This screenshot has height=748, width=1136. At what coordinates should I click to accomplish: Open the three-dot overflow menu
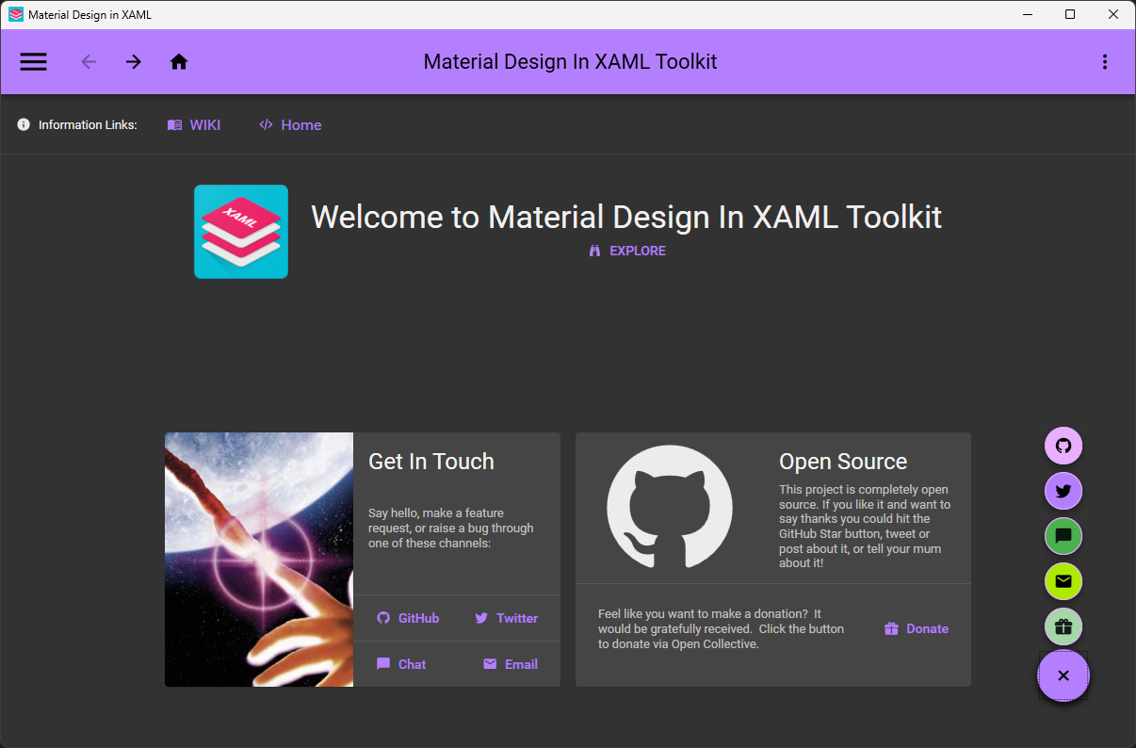(x=1104, y=62)
